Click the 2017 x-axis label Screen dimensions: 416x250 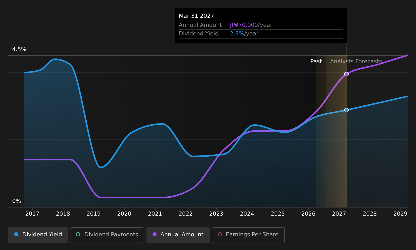pyautogui.click(x=32, y=214)
